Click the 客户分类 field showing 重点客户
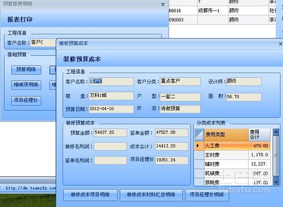The height and width of the screenshot is (207, 283). (180, 81)
